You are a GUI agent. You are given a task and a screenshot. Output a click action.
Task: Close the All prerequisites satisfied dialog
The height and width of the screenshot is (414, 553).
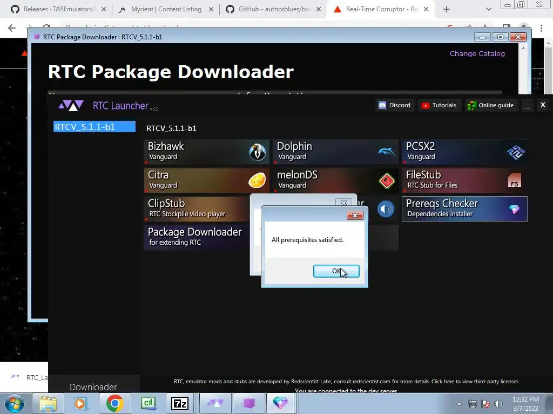click(x=355, y=215)
